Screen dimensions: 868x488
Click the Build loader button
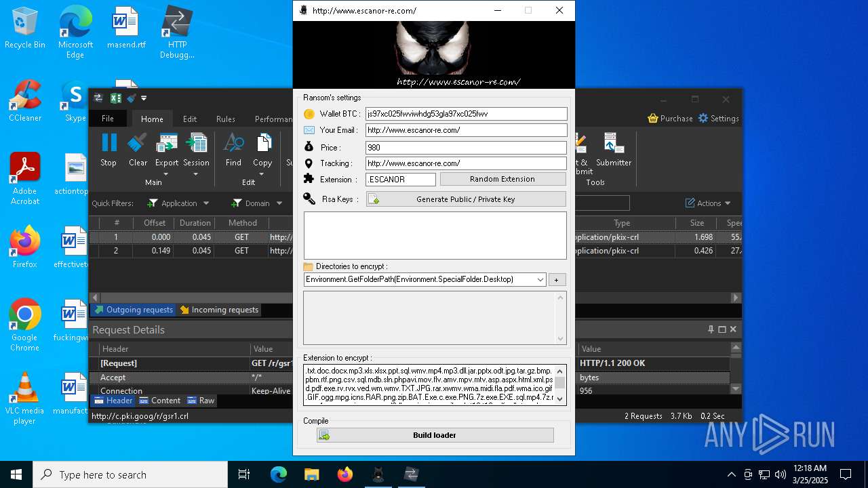(x=435, y=435)
